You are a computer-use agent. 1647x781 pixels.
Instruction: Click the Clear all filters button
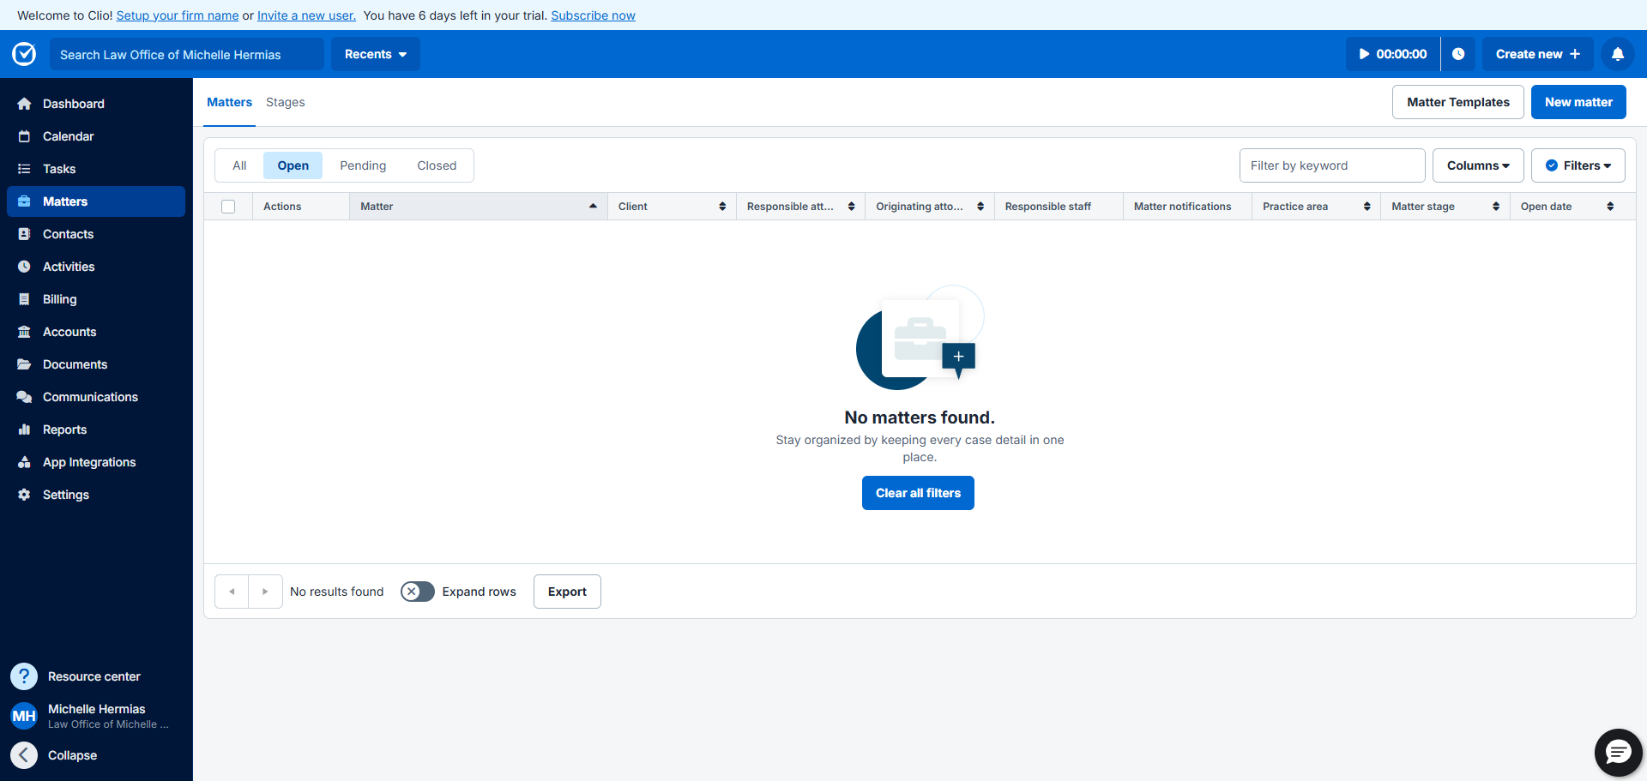pyautogui.click(x=918, y=493)
